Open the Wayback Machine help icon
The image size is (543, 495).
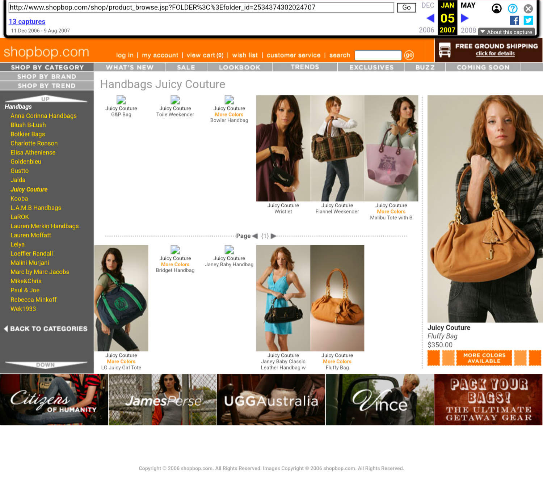pos(513,8)
